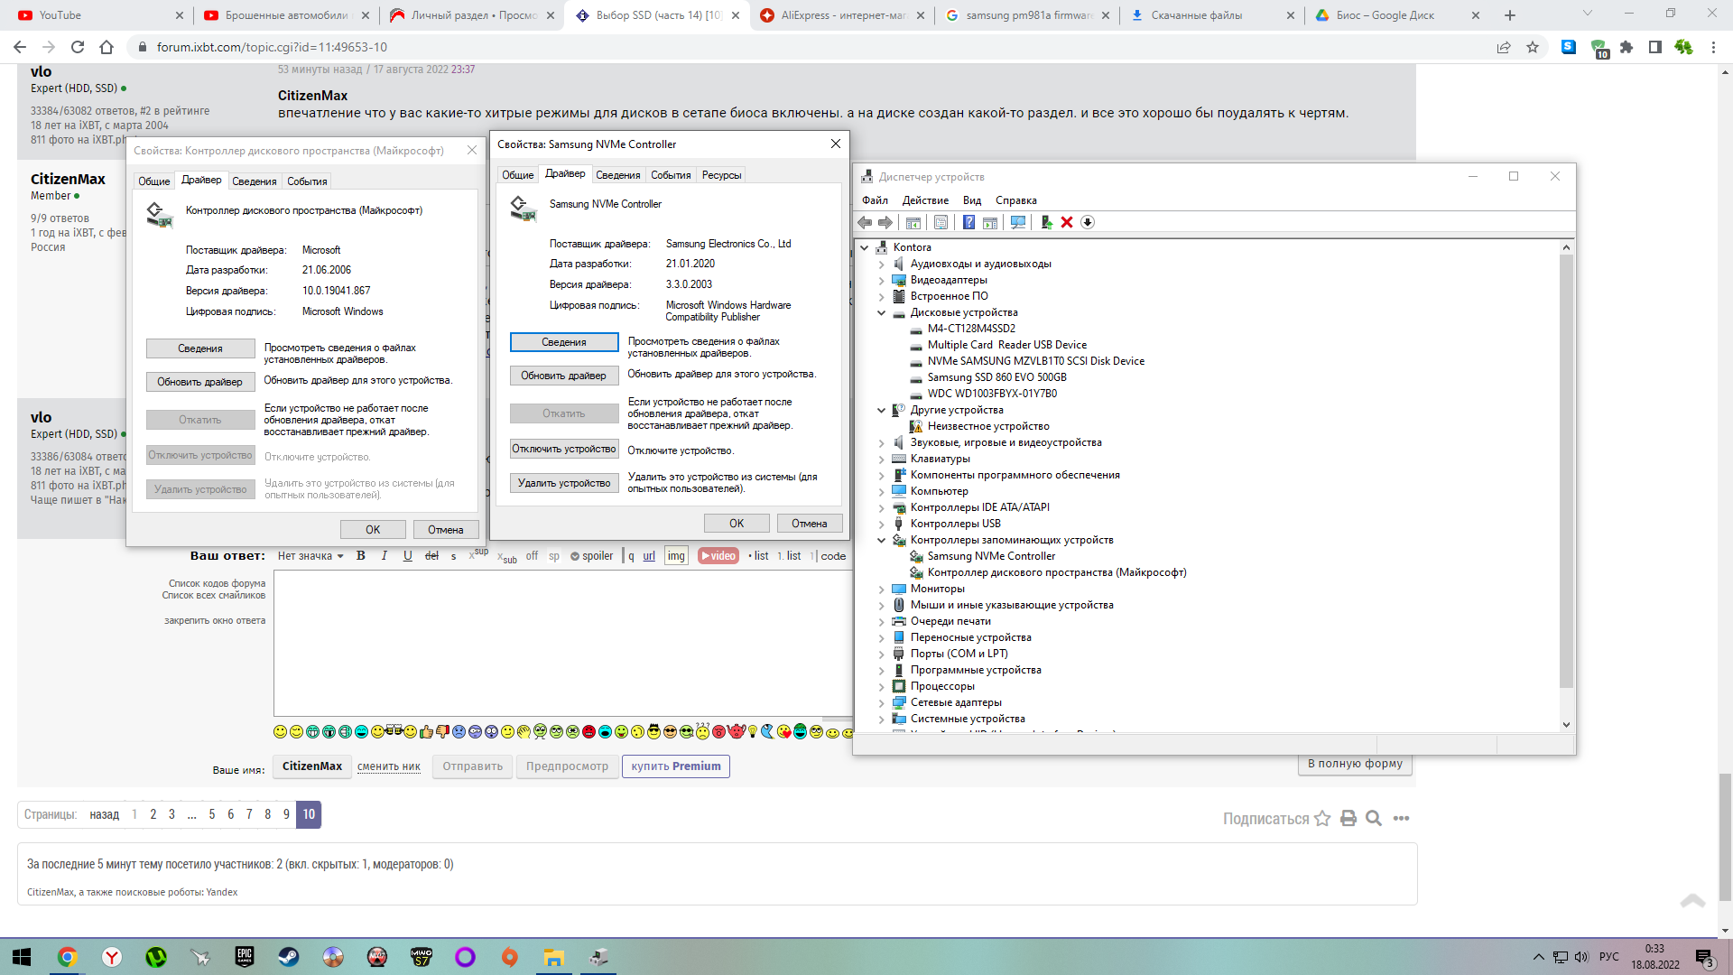The width and height of the screenshot is (1733, 975).
Task: Click the print icon next to Подписаться
Action: pyautogui.click(x=1348, y=819)
